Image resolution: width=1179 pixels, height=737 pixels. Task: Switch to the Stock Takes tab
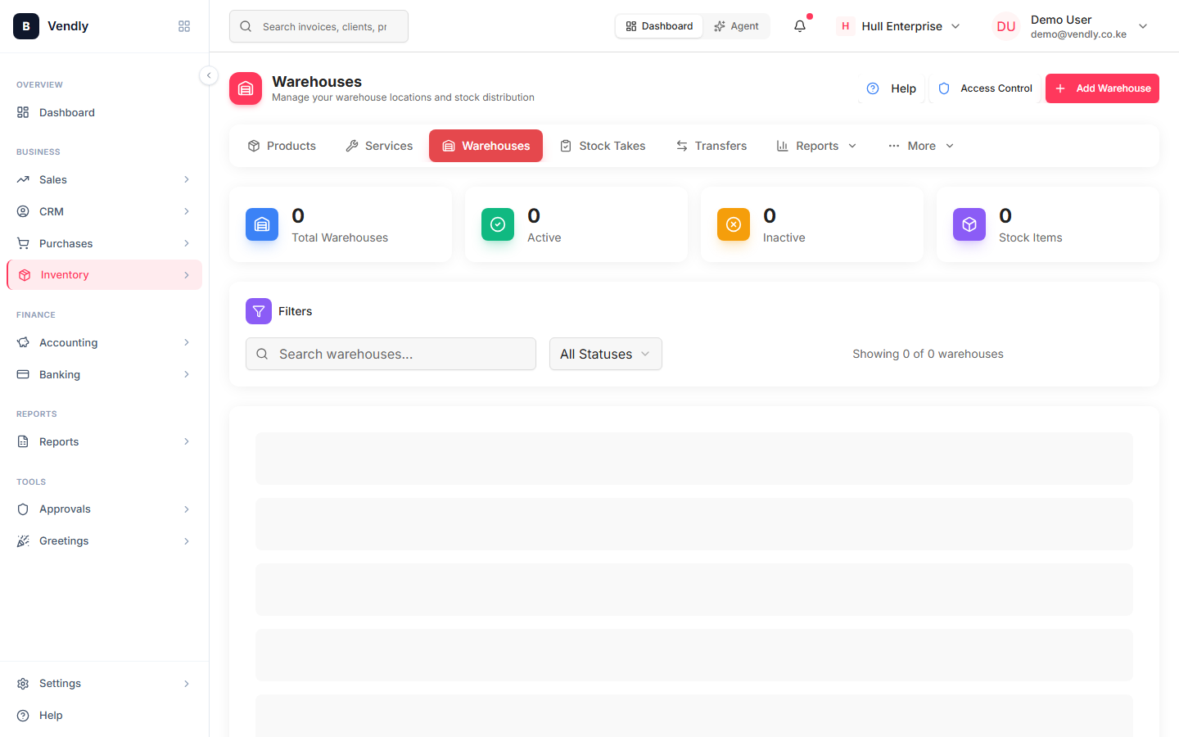click(603, 146)
